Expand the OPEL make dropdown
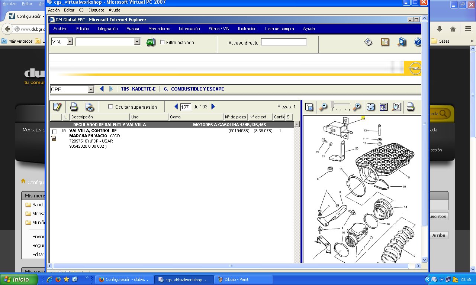Viewport: 476px width, 285px height. [91, 89]
